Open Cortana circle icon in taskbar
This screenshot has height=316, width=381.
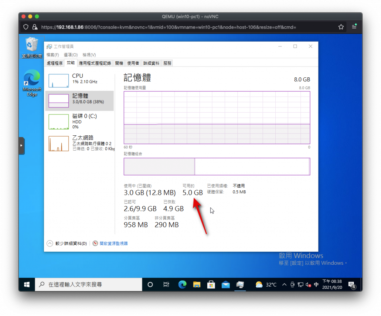(x=150, y=284)
